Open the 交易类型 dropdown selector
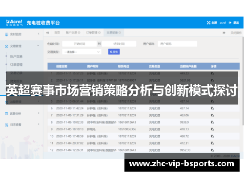 (x=82, y=52)
